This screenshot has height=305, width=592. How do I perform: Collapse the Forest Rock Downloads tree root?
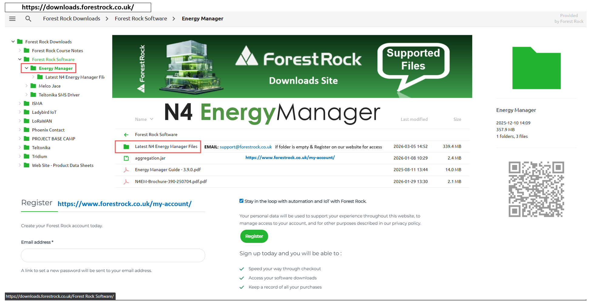(x=13, y=42)
